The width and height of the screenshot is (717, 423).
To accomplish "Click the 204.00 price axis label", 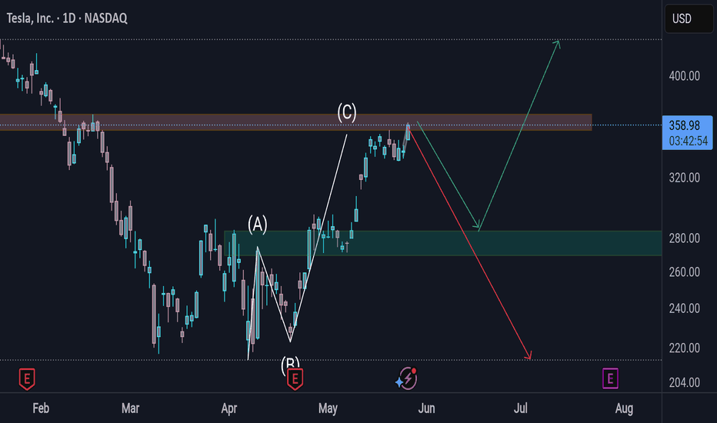I will point(685,382).
